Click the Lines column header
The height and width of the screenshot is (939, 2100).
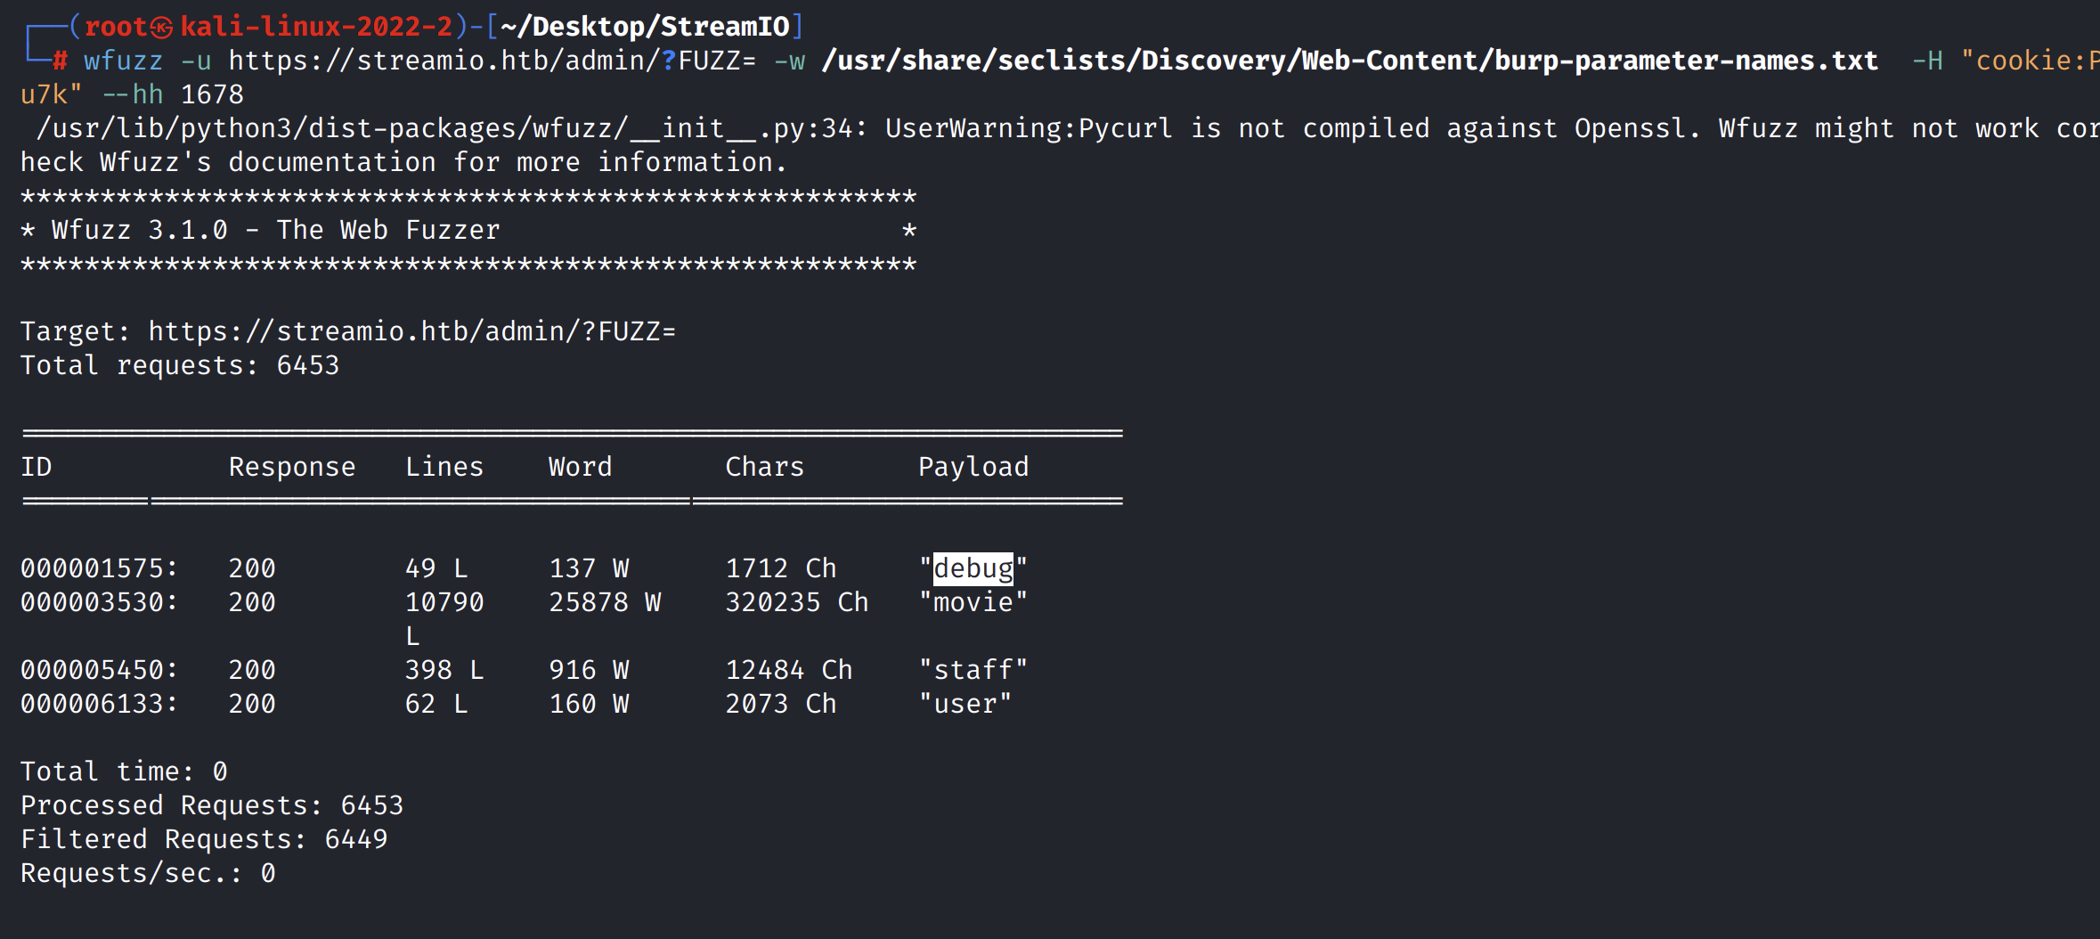point(444,467)
